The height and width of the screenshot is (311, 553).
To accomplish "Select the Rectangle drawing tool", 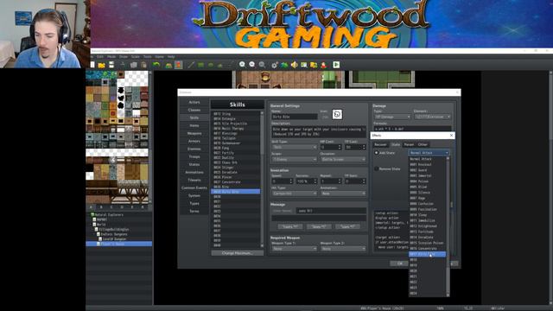I will (200, 65).
